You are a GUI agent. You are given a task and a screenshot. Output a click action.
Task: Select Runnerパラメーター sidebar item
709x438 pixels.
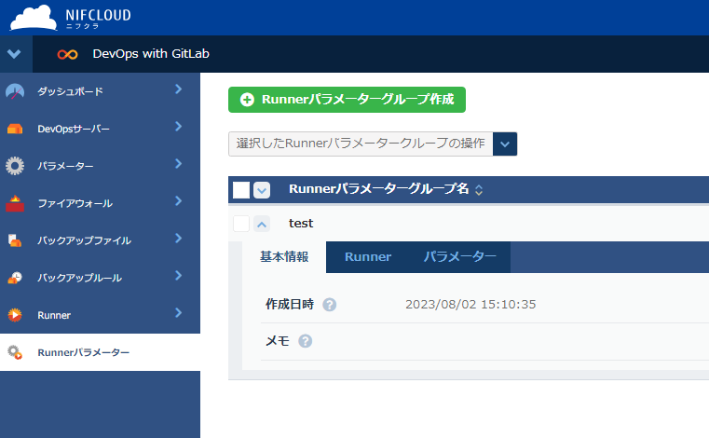click(x=100, y=352)
